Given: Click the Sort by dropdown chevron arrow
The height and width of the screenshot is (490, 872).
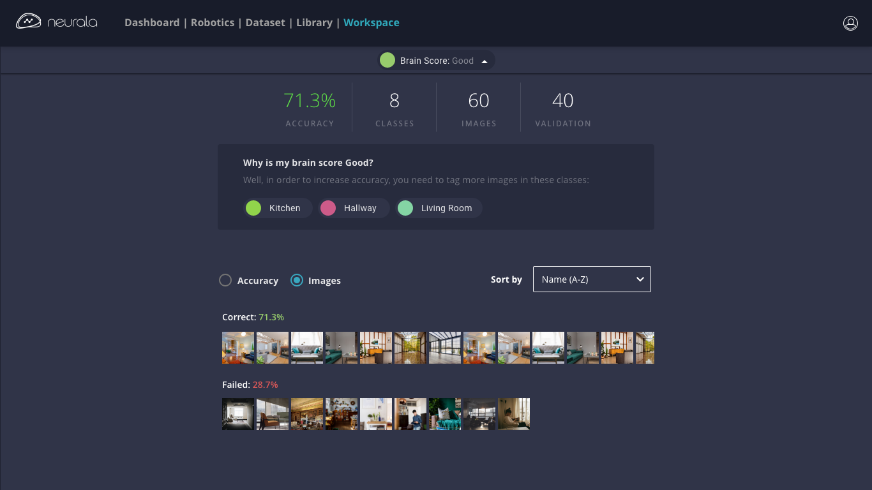Looking at the screenshot, I should [x=640, y=279].
